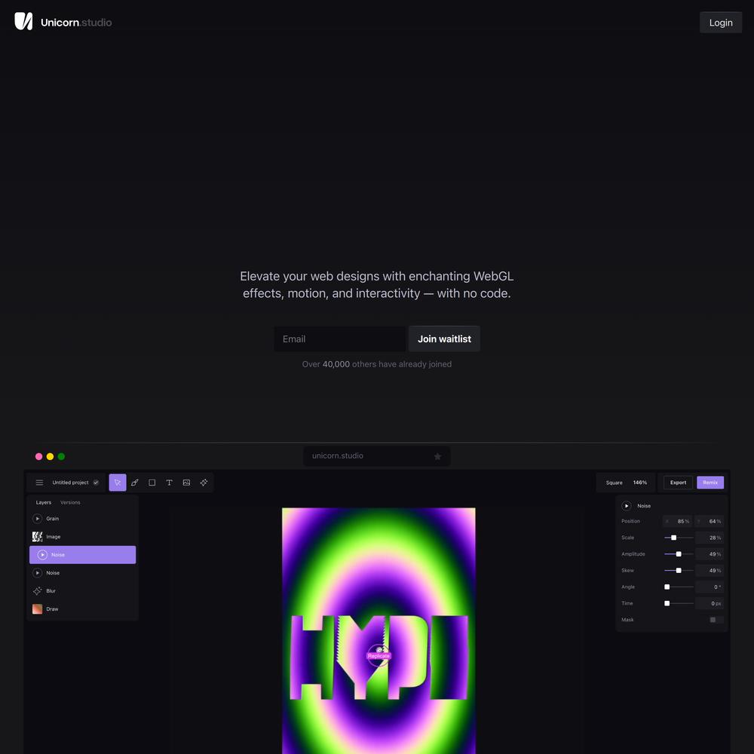Click the Join waitlist button

(x=444, y=339)
